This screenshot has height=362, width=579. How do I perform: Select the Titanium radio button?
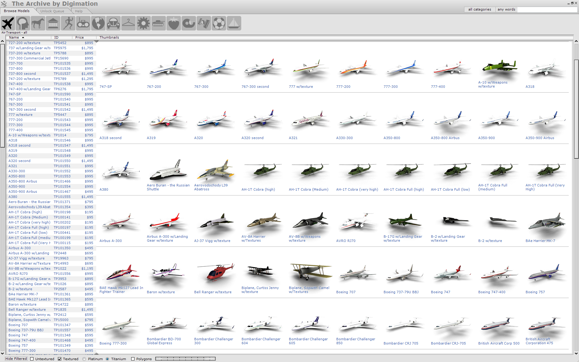pos(107,359)
